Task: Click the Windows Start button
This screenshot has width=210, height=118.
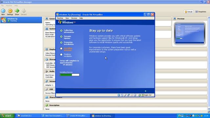Action: (x=7, y=116)
